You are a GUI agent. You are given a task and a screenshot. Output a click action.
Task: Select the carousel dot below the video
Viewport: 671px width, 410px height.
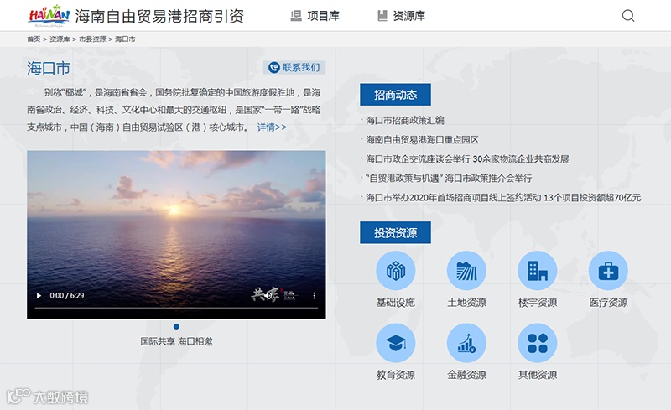coord(176,326)
